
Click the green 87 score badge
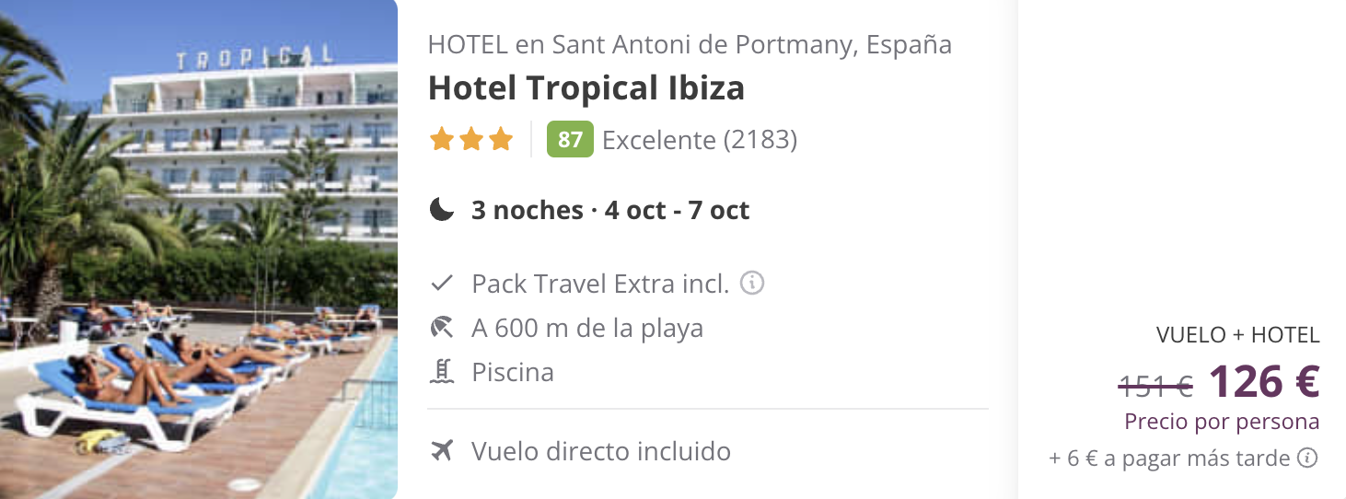pos(570,140)
